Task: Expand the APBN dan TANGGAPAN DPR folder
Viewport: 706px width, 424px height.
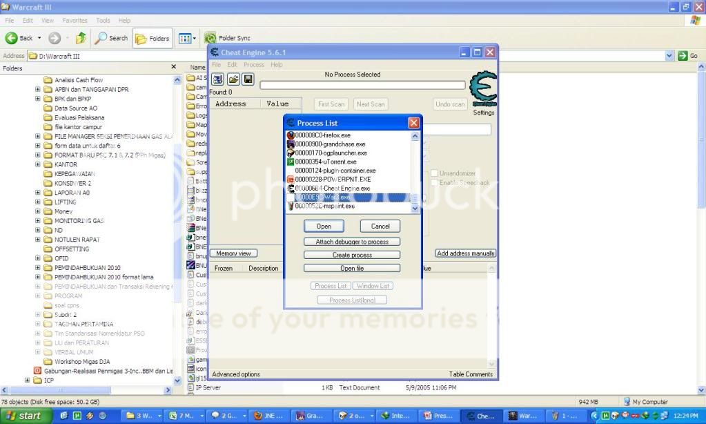Action: pos(38,89)
